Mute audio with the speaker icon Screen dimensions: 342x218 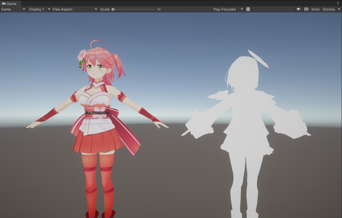299,9
